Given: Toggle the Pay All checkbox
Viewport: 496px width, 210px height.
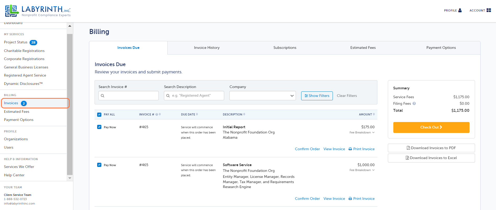Looking at the screenshot, I should click(99, 114).
